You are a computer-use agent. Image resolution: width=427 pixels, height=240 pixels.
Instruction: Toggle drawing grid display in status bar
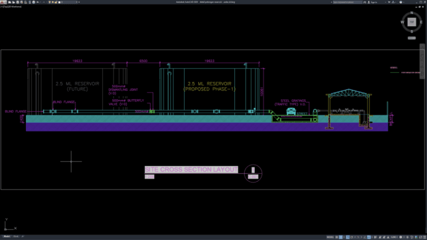point(336,237)
